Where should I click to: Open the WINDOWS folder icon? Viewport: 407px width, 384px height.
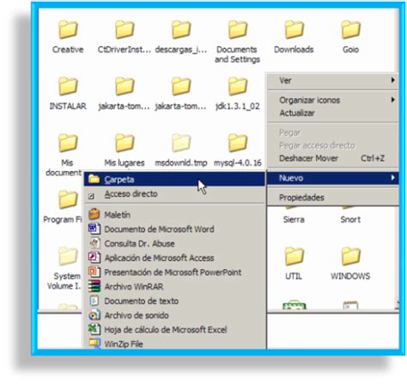coord(350,256)
